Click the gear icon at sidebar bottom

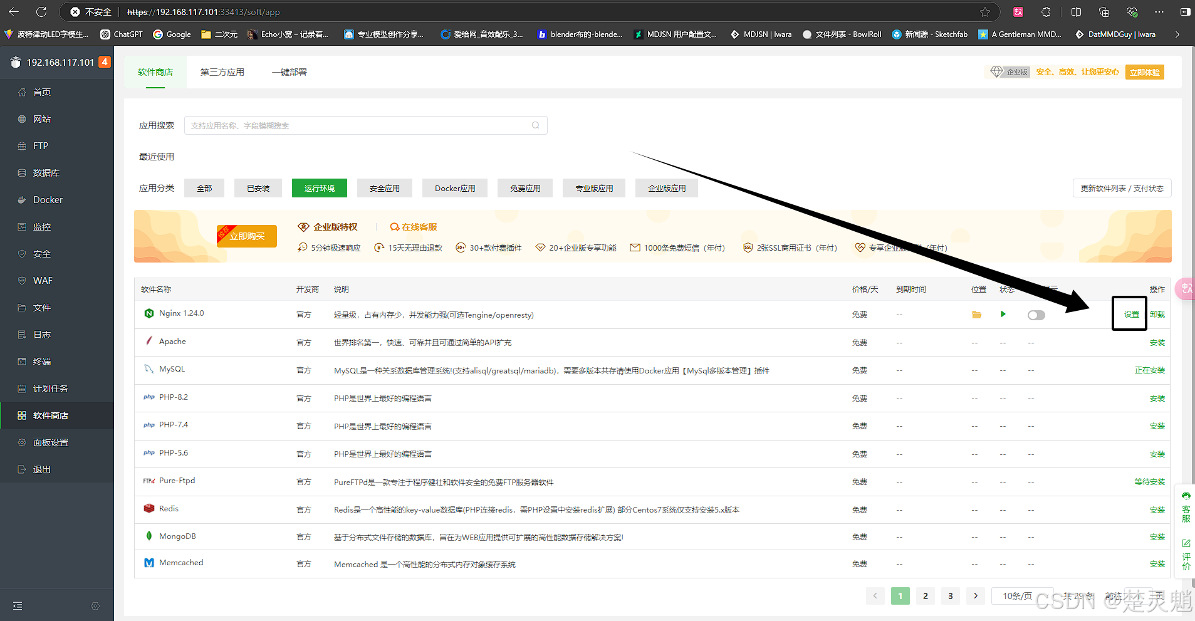(x=95, y=606)
